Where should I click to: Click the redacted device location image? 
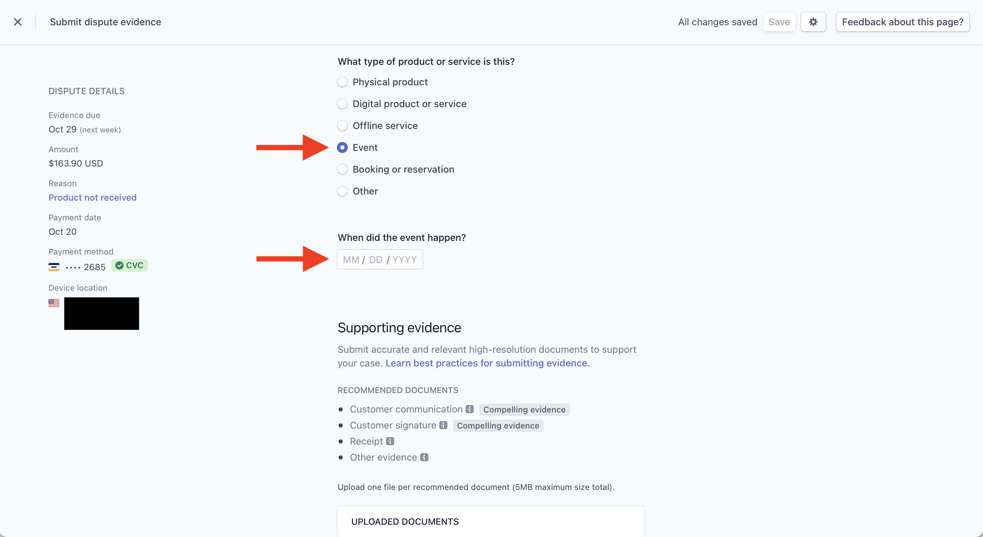pyautogui.click(x=101, y=313)
